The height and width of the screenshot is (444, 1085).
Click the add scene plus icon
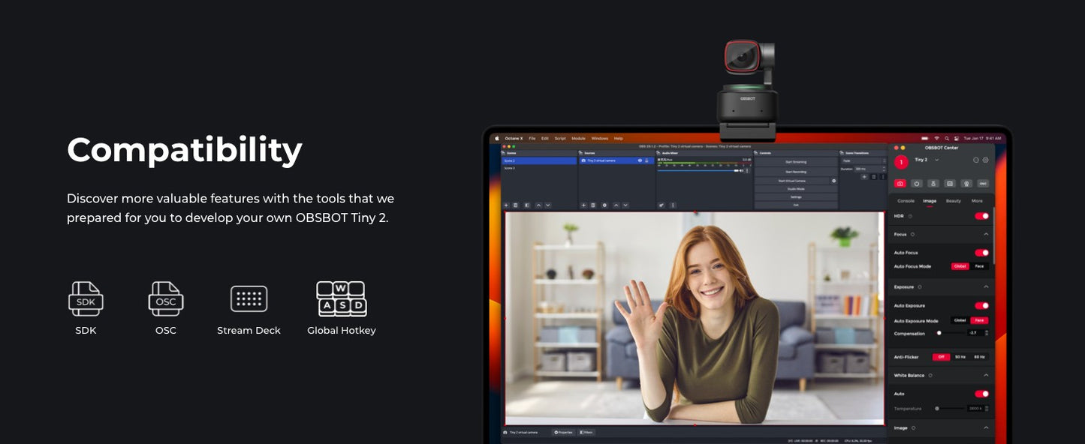[x=506, y=205]
